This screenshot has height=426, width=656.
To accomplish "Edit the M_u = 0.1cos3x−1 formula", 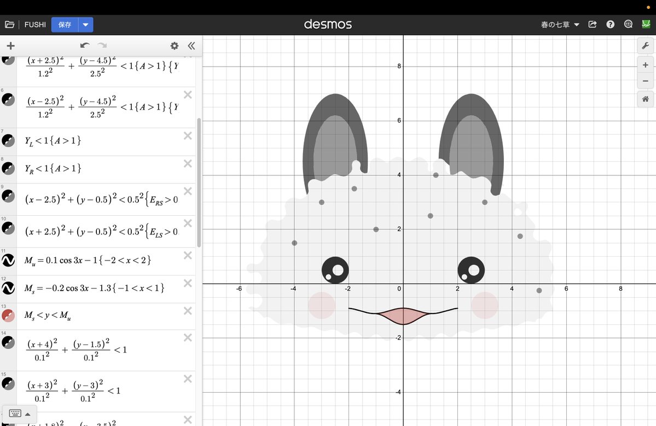I will coord(88,261).
